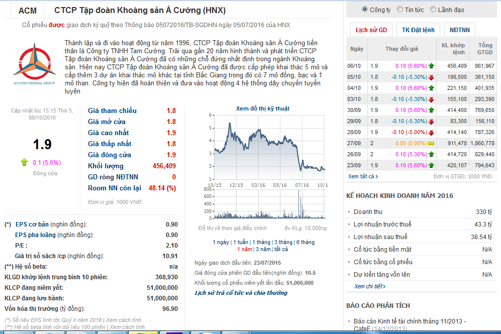The image size is (501, 334).
Task: Show the 1 tuần chart range
Action: [241, 242]
